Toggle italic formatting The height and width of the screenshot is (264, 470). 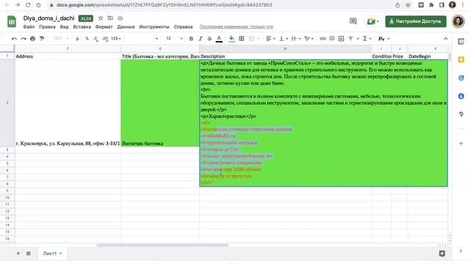pyautogui.click(x=200, y=39)
